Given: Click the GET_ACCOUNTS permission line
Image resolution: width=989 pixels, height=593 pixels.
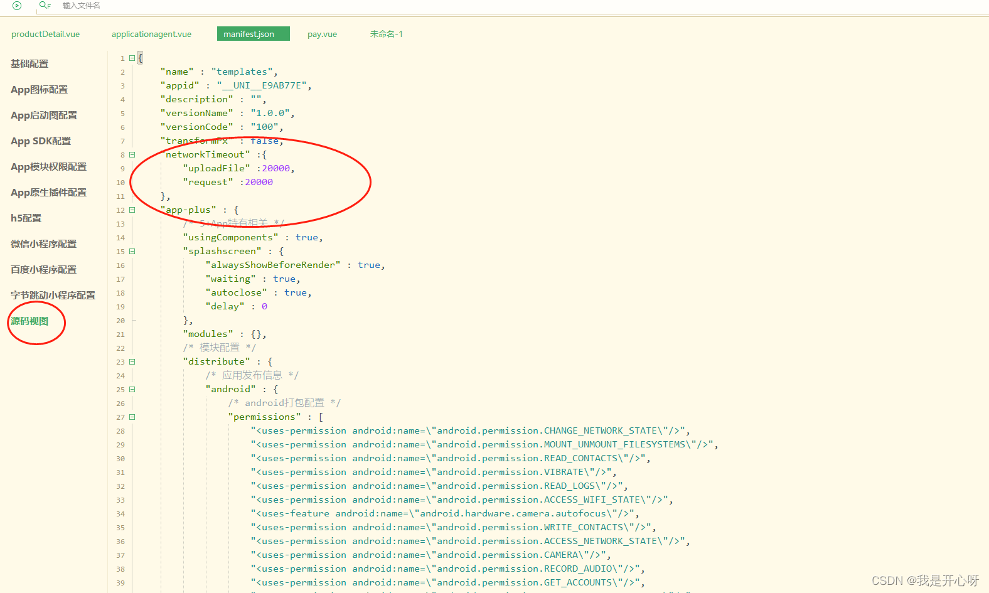Looking at the screenshot, I should click(x=447, y=582).
